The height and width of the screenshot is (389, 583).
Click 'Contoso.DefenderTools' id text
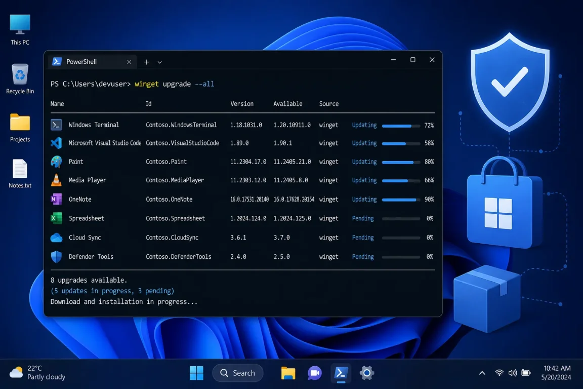click(x=179, y=256)
